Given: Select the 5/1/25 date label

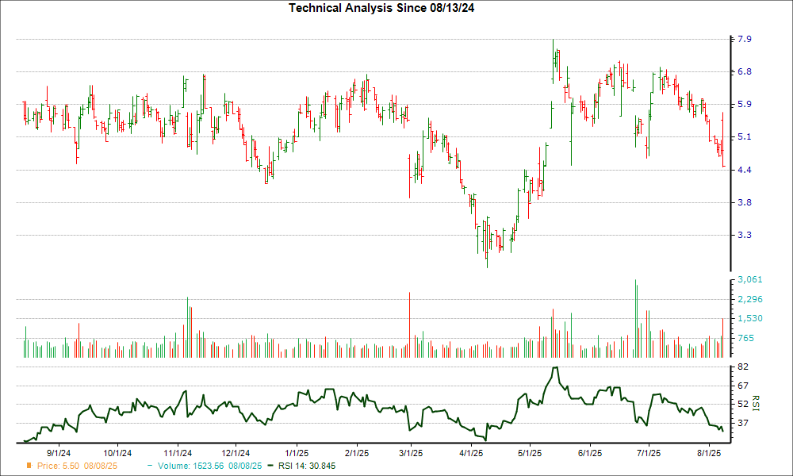Looking at the screenshot, I should pos(530,453).
